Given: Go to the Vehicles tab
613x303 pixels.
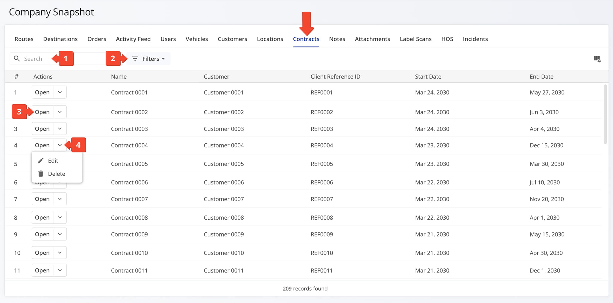Looking at the screenshot, I should (197, 39).
